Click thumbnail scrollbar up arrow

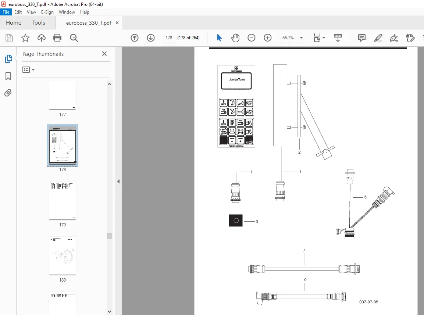[109, 84]
